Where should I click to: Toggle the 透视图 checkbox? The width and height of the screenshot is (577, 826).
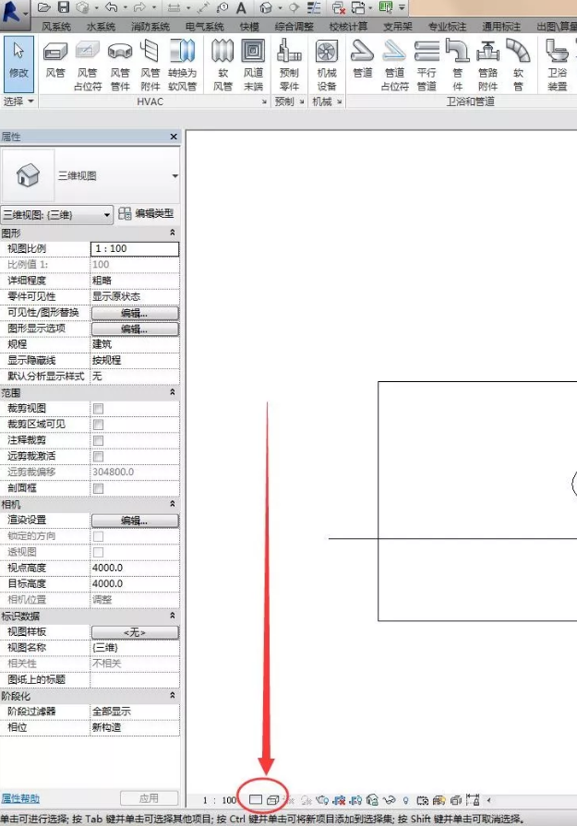pos(98,552)
